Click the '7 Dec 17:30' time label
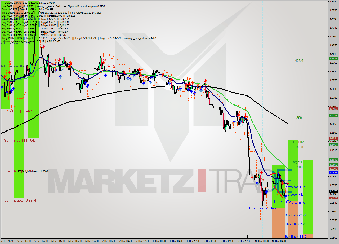This screenshot has width=339, height=244. 143,241
